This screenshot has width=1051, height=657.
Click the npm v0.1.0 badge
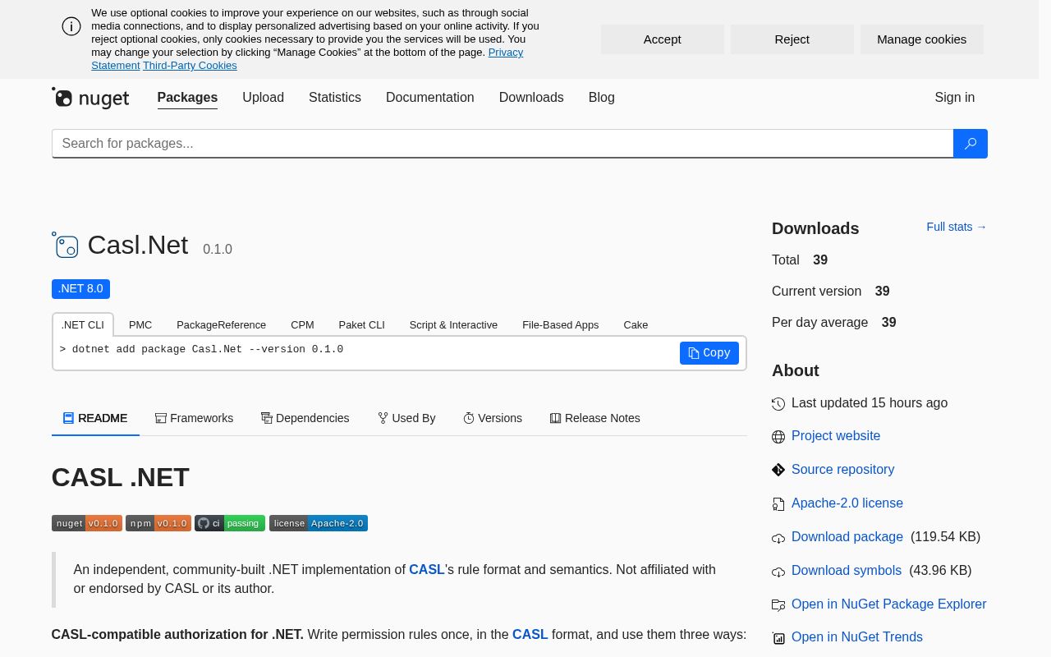click(x=158, y=523)
